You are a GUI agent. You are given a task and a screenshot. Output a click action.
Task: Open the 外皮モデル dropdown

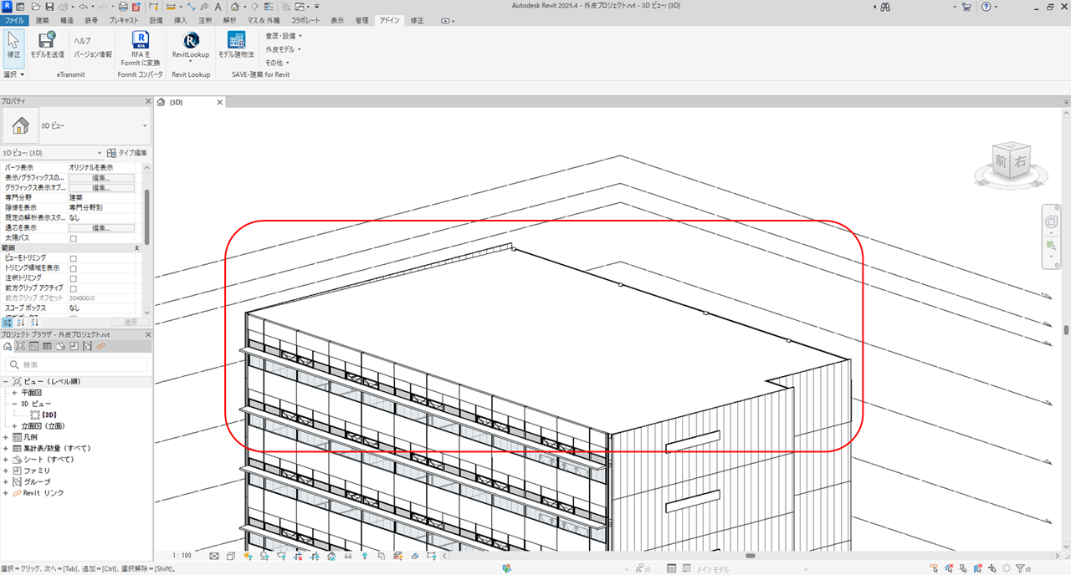[284, 49]
